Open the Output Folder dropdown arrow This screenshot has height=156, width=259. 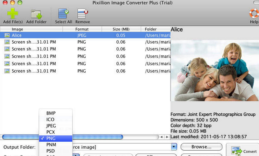click(x=174, y=147)
